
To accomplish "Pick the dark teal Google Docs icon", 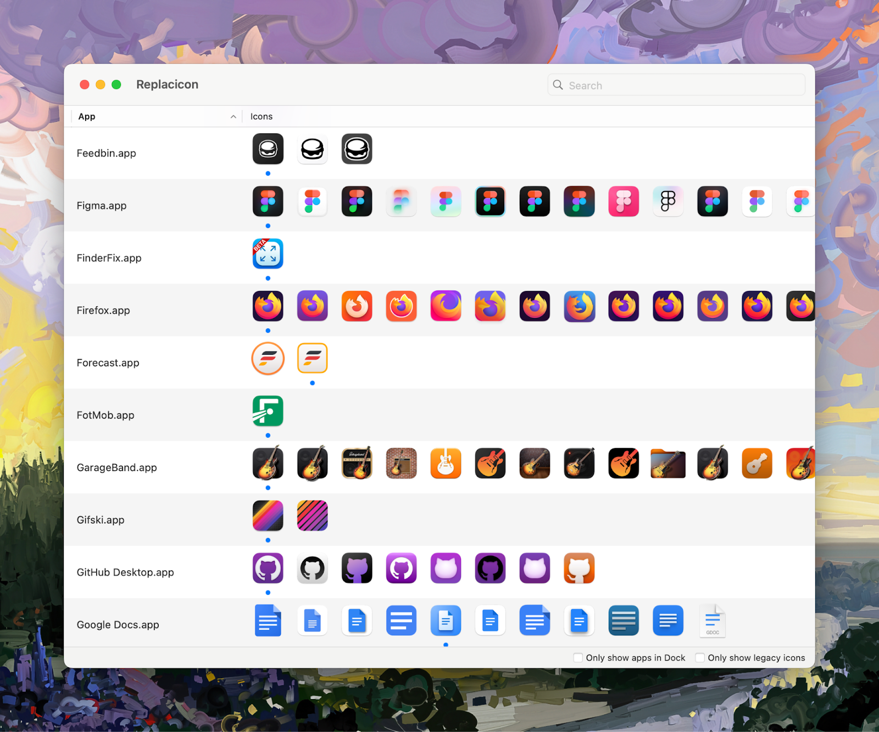I will click(624, 621).
